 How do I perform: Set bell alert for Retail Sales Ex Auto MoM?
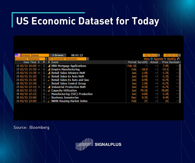click(x=44, y=76)
